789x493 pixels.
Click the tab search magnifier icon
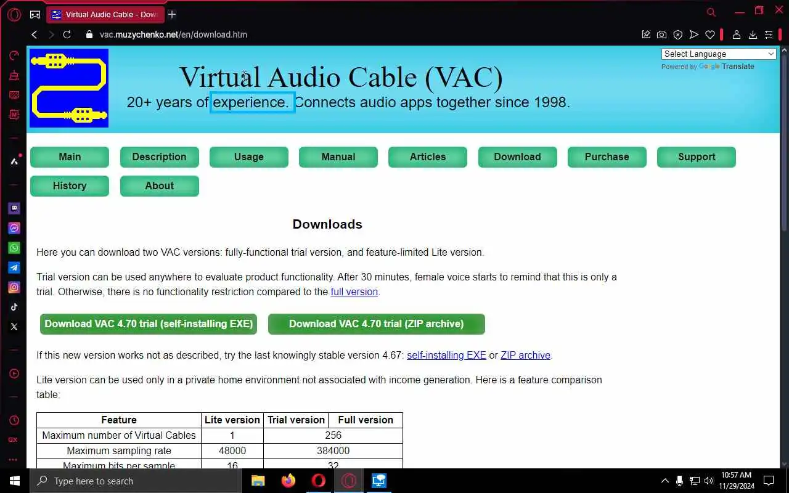(711, 12)
